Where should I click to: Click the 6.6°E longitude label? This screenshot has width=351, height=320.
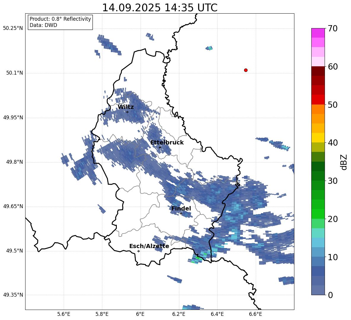coord(256,314)
